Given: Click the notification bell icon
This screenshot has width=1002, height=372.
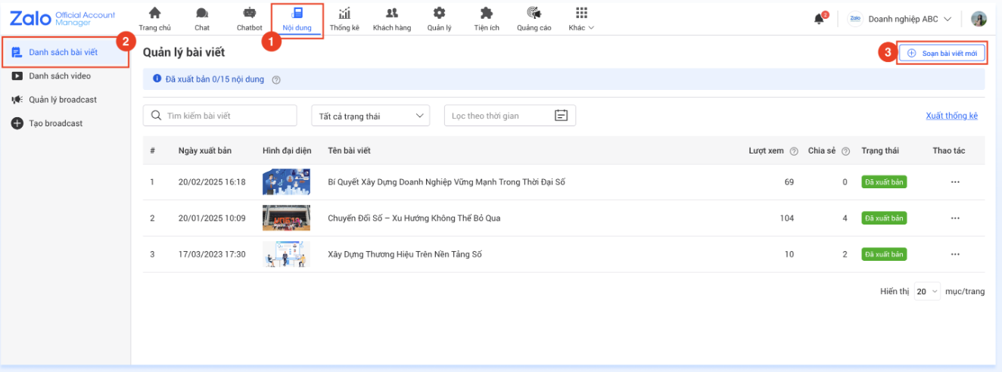Looking at the screenshot, I should 820,19.
